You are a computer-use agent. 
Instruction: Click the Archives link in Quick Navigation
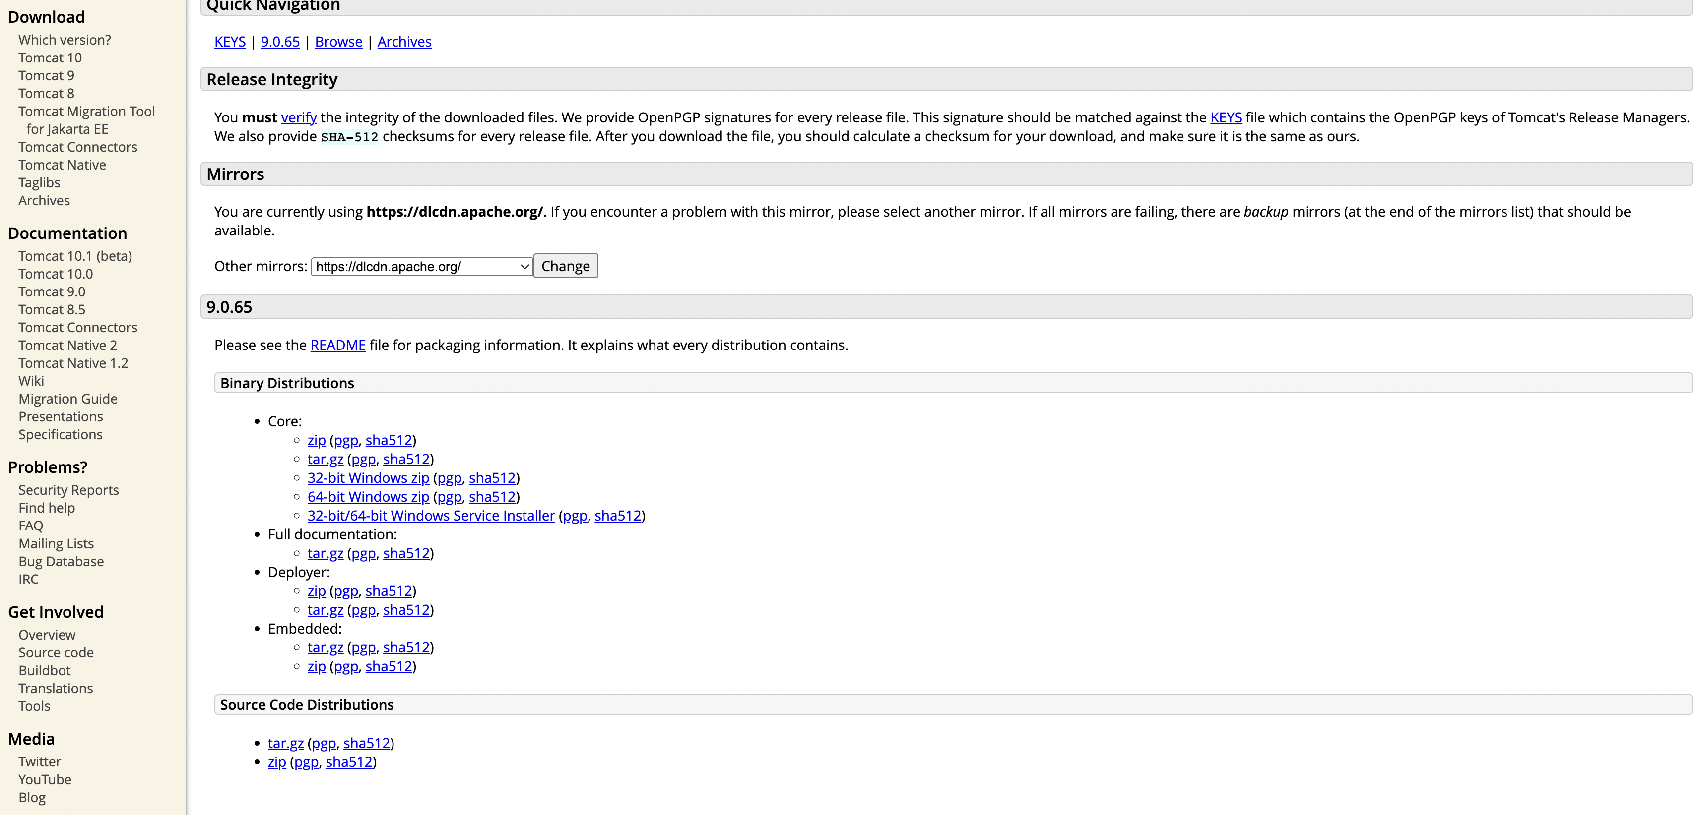coord(404,42)
